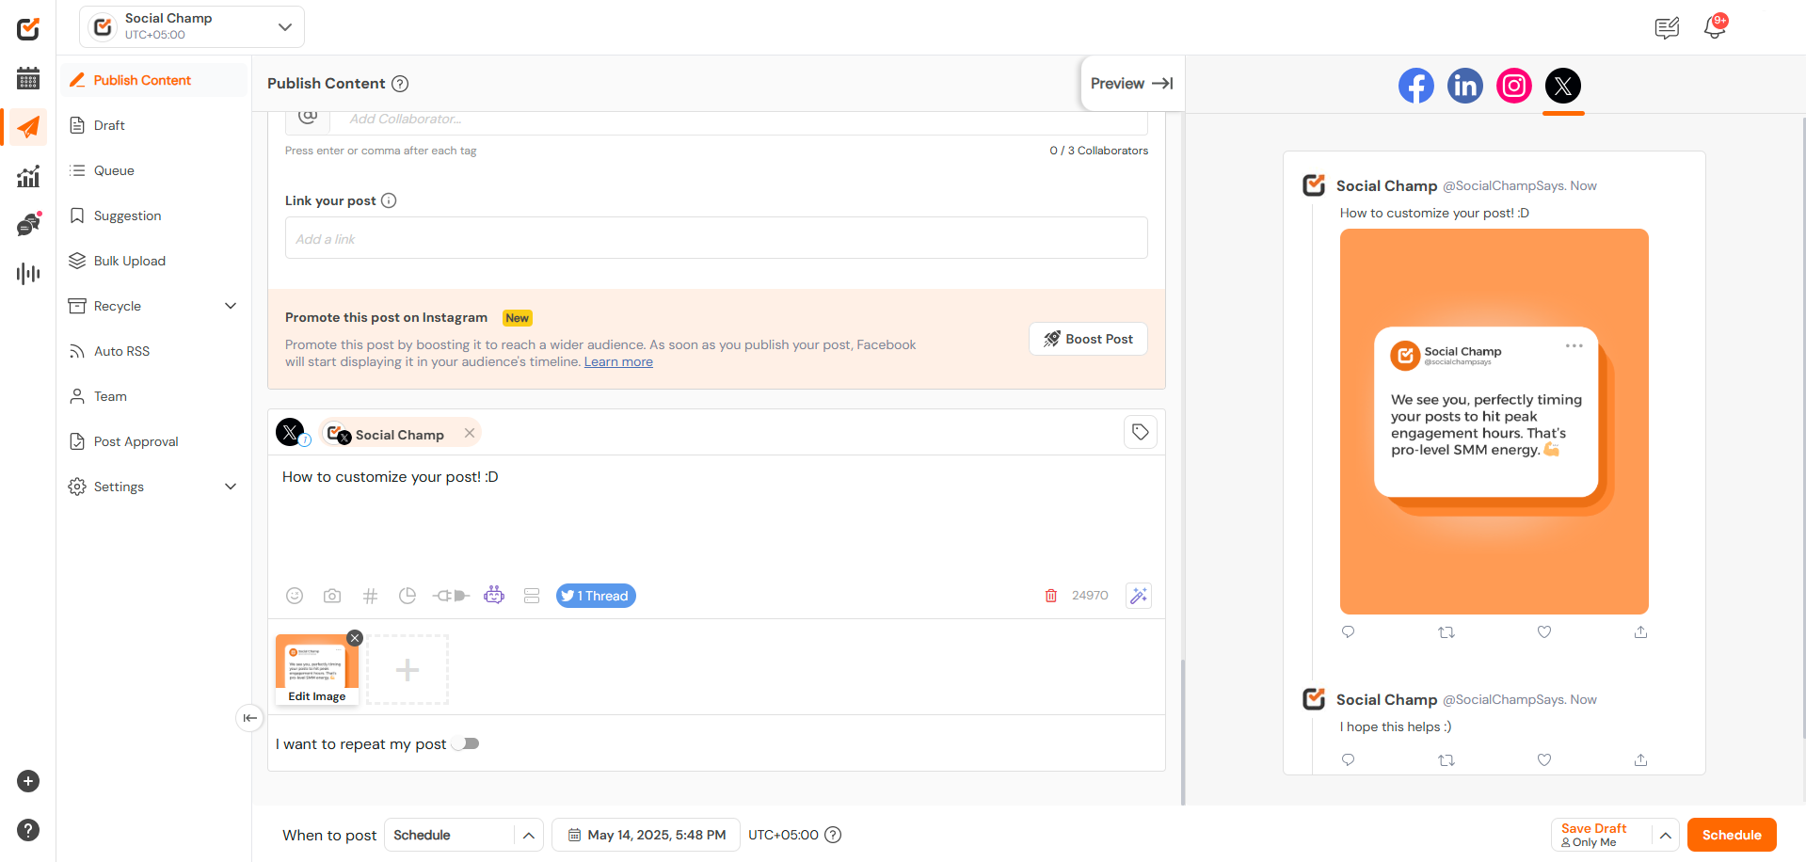
Task: Open the When to post Schedule dropdown
Action: click(463, 835)
